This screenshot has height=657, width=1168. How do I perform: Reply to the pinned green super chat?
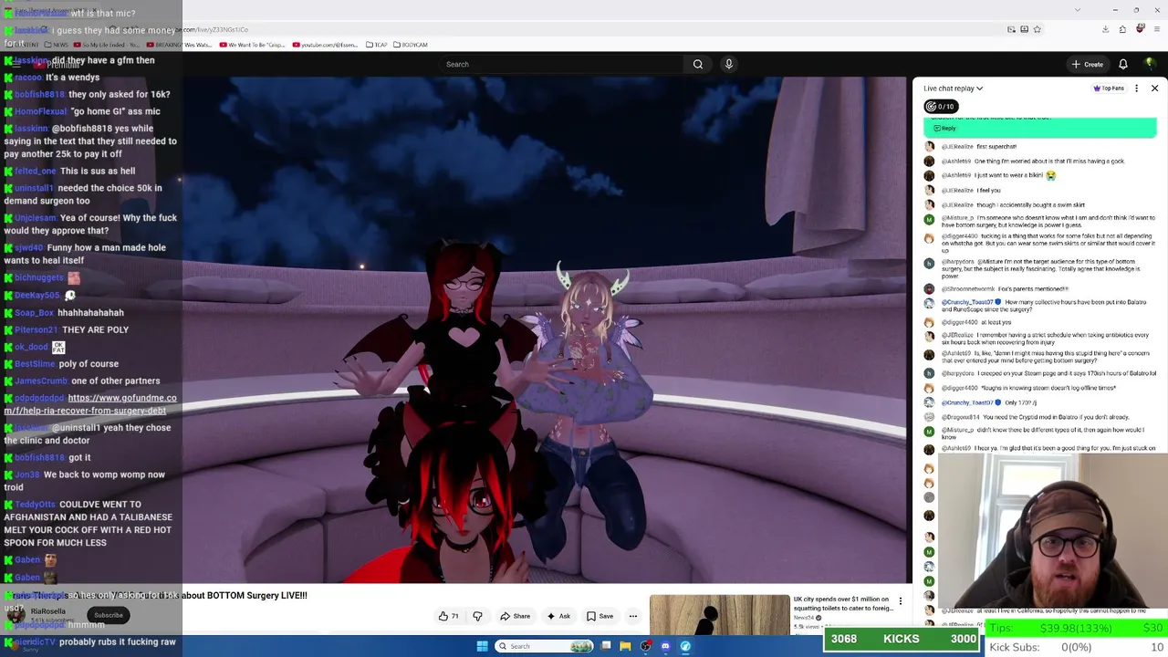pyautogui.click(x=944, y=129)
